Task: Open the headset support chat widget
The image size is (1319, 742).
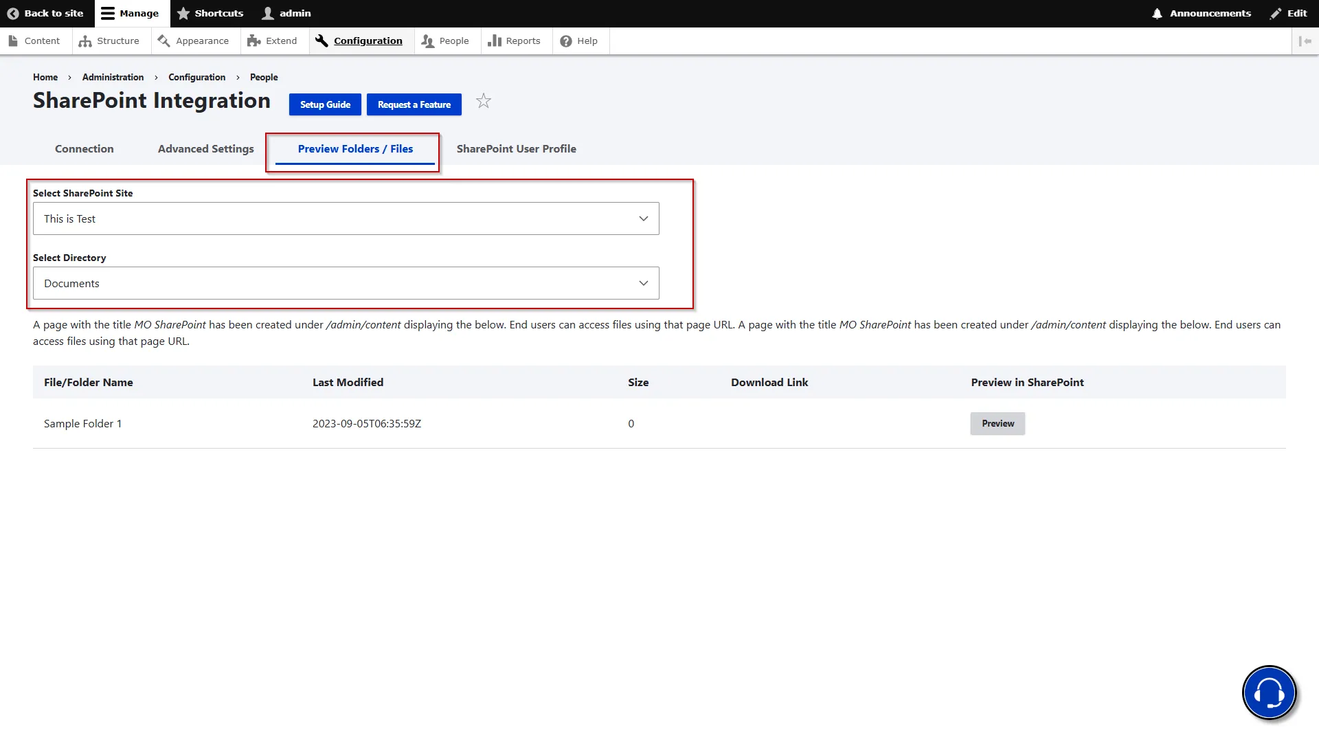Action: point(1269,693)
